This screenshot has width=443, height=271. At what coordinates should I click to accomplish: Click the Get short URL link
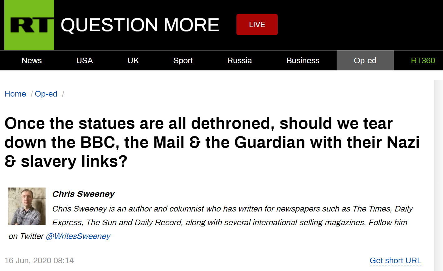(395, 260)
